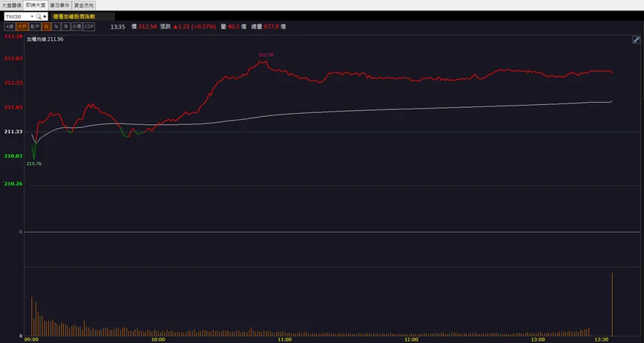Click the 12:00 time axis label

tap(411, 340)
